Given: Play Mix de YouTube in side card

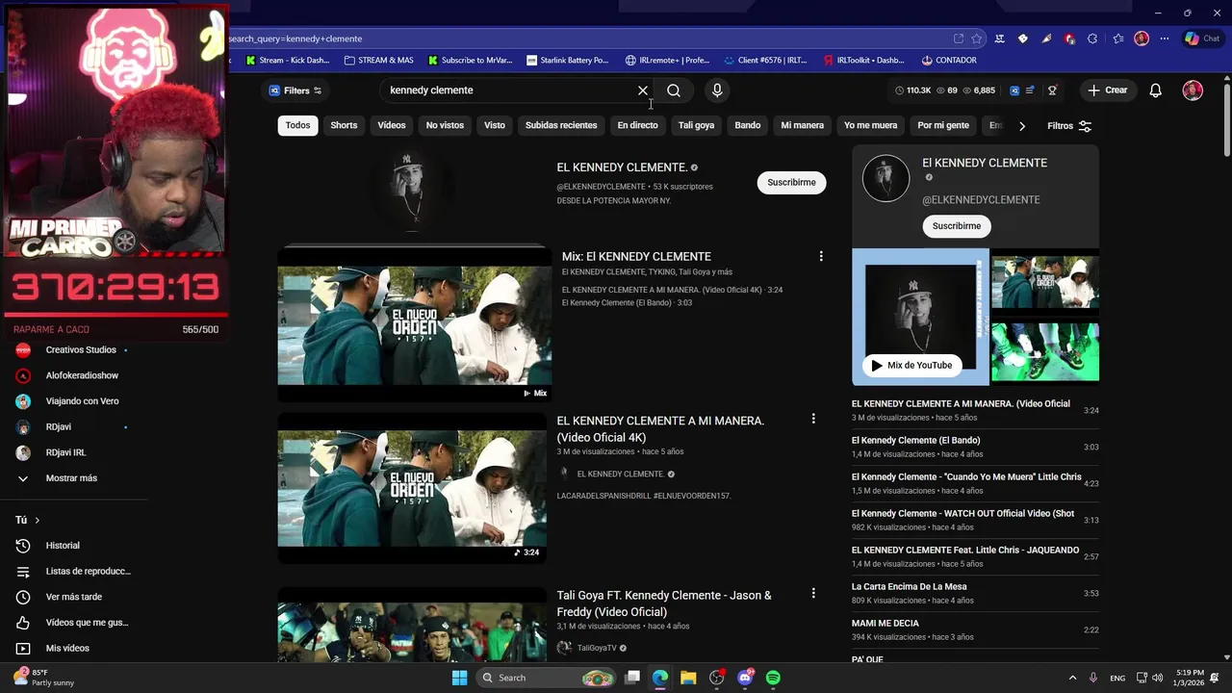Looking at the screenshot, I should point(911,365).
